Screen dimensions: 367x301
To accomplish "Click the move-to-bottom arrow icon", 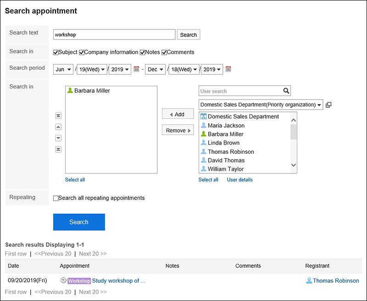I will click(58, 149).
